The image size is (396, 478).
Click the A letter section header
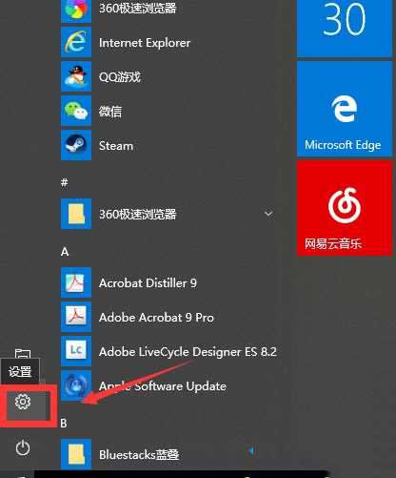pos(65,252)
